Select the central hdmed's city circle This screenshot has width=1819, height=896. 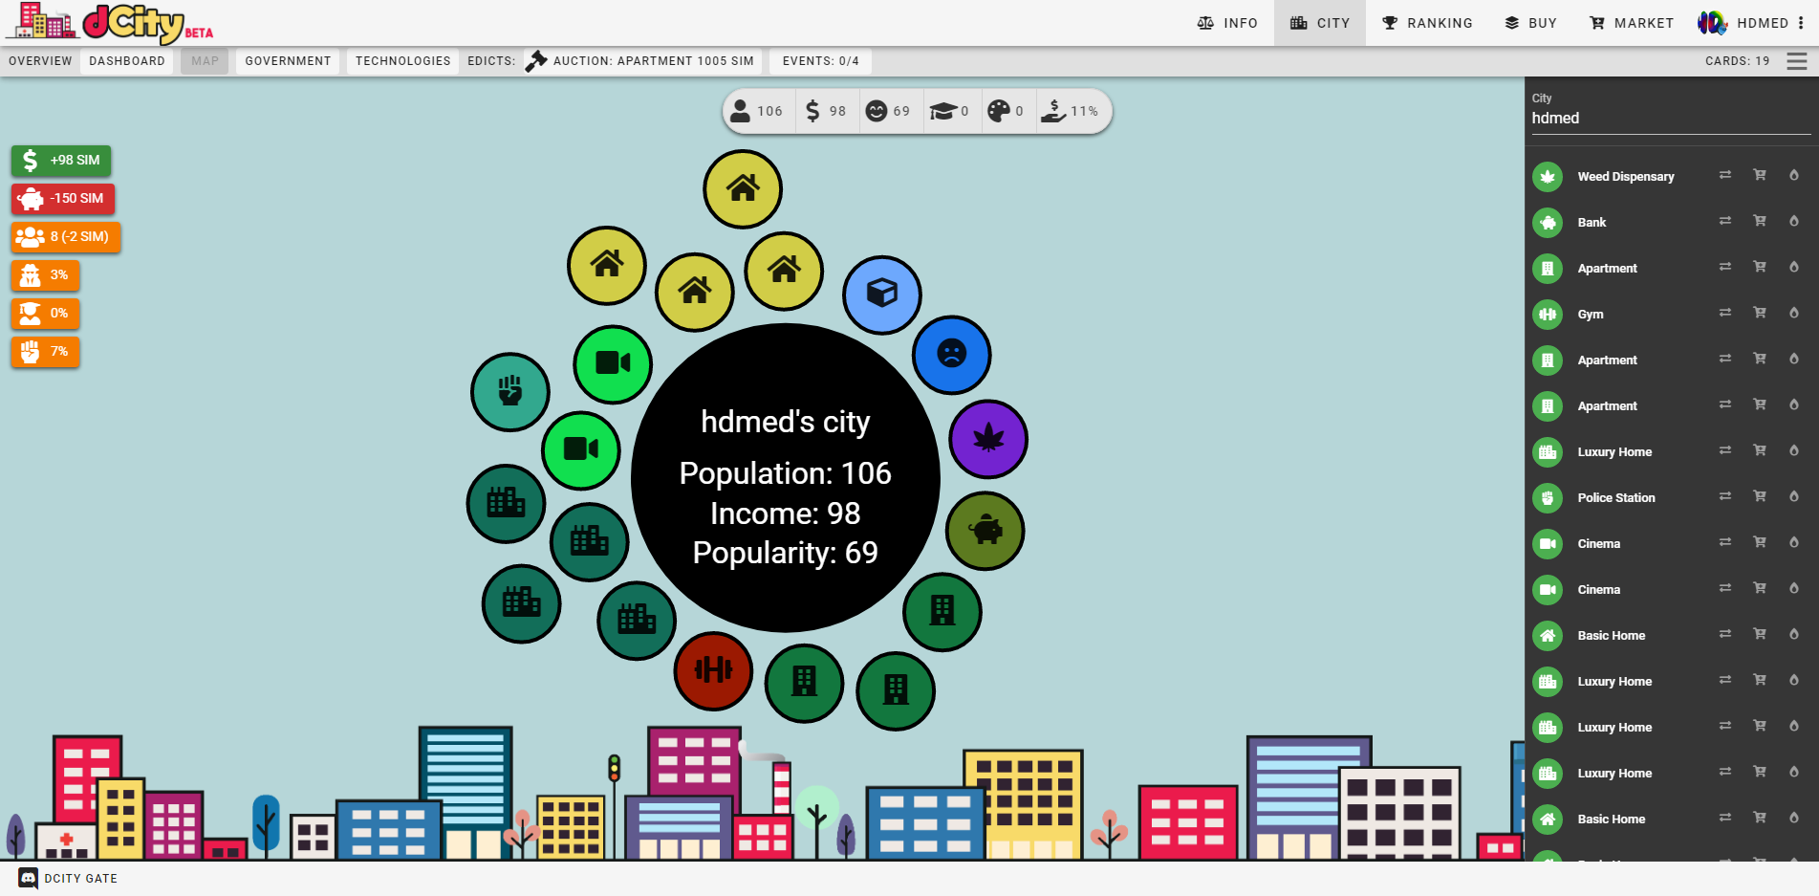(786, 478)
